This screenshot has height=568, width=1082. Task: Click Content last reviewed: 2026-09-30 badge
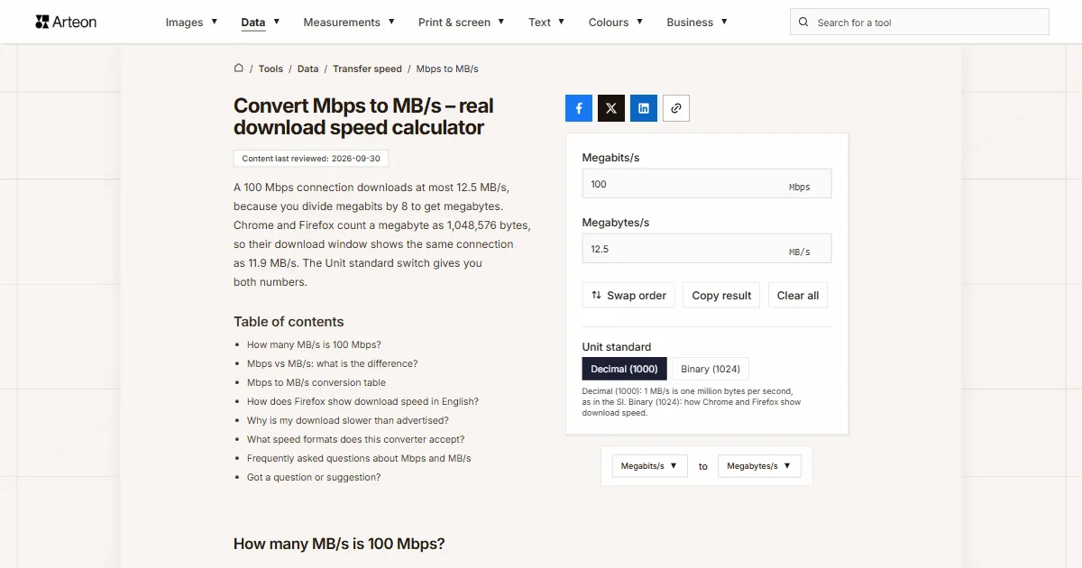pos(311,159)
